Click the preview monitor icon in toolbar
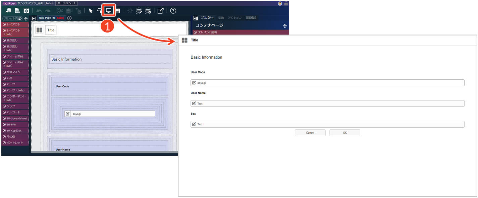478x198 pixels. pyautogui.click(x=109, y=10)
